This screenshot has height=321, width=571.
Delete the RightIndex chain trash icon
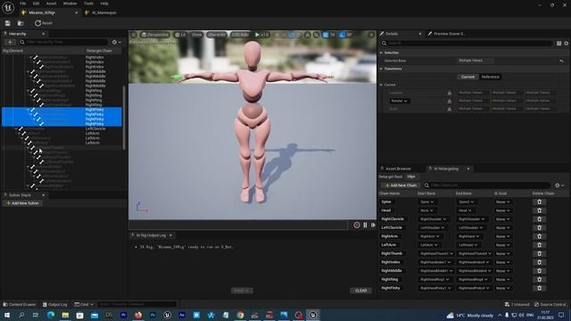539,262
